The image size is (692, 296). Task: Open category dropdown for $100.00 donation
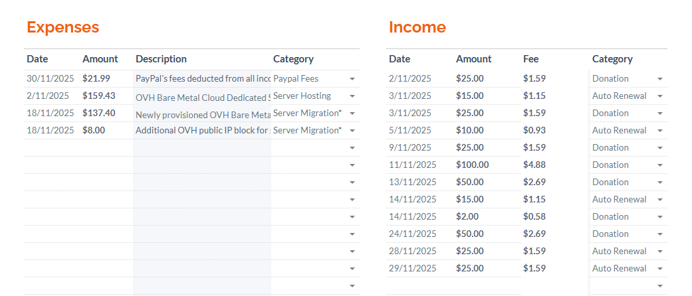(659, 165)
